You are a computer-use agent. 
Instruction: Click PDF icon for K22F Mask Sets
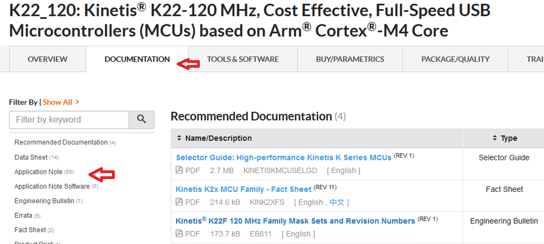pyautogui.click(x=179, y=234)
